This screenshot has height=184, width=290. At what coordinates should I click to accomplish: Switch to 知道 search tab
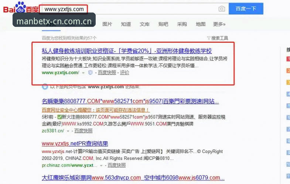click(126, 24)
